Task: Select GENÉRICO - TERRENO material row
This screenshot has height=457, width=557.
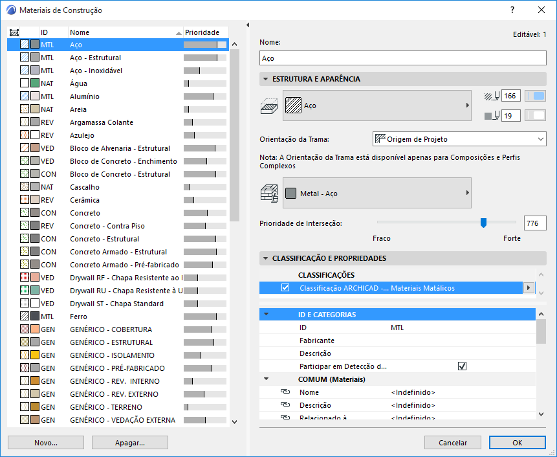Action: click(118, 407)
